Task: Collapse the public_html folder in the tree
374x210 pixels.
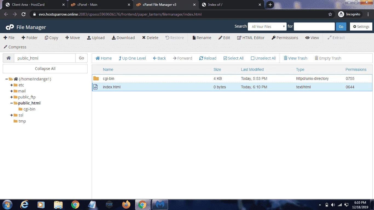Action: coord(11,103)
